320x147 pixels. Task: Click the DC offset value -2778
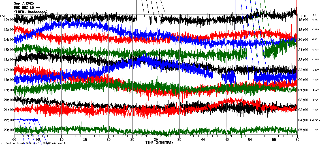315,50
